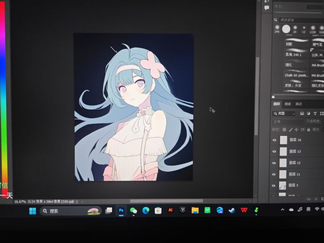Select layer 图层 3 thumbnail

[283, 185]
